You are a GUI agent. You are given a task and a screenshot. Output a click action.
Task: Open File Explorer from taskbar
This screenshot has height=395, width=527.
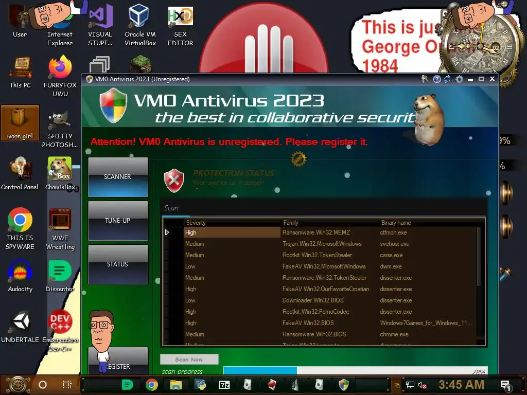pos(176,385)
